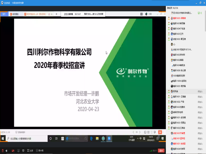
Task: Select member 植保1602安宇新
Action: 185,55
